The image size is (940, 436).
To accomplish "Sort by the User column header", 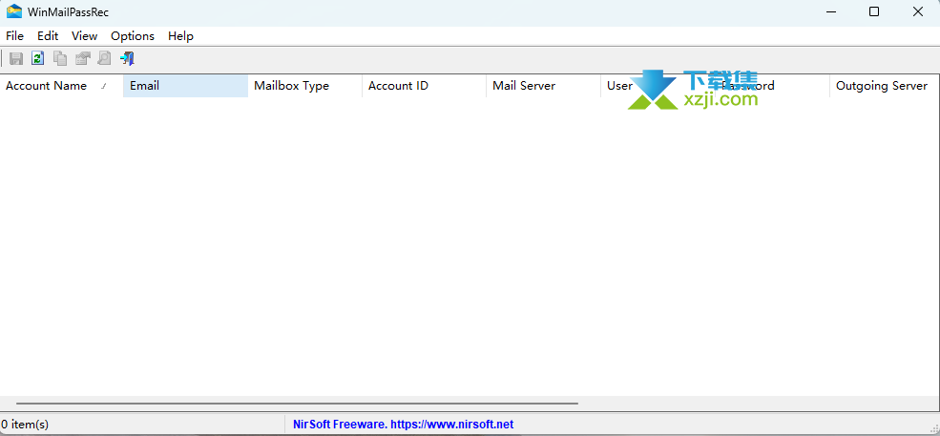I will tap(658, 86).
